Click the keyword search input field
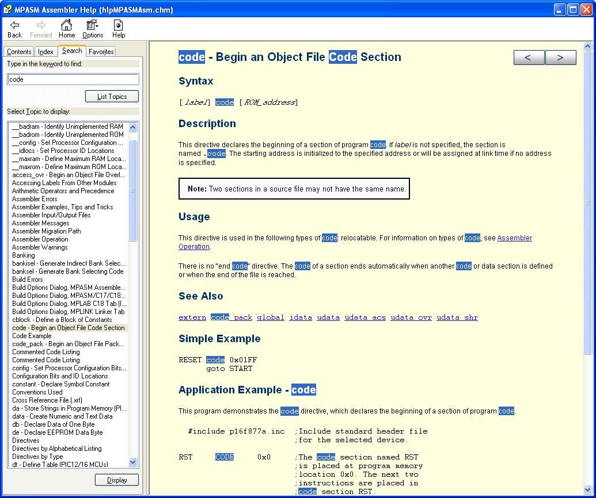Screen dimensions: 596x498 73,79
